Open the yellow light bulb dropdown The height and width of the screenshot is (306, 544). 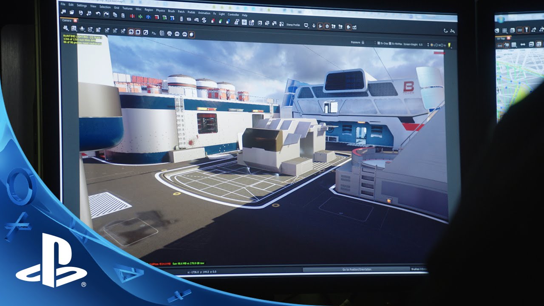click(450, 45)
